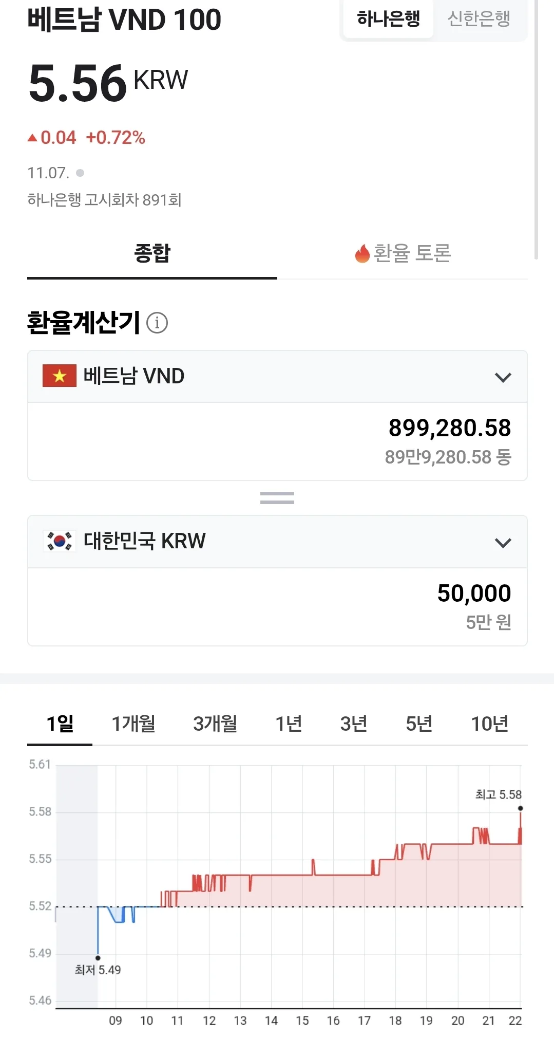Image resolution: width=554 pixels, height=1037 pixels.
Task: Show the 1개월 chart period
Action: tap(133, 724)
